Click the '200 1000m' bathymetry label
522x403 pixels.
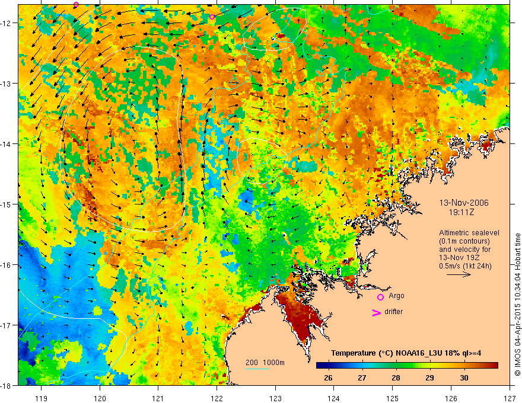(265, 363)
